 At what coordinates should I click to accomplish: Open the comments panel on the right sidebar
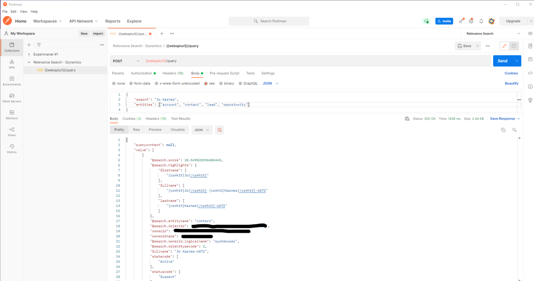(530, 60)
